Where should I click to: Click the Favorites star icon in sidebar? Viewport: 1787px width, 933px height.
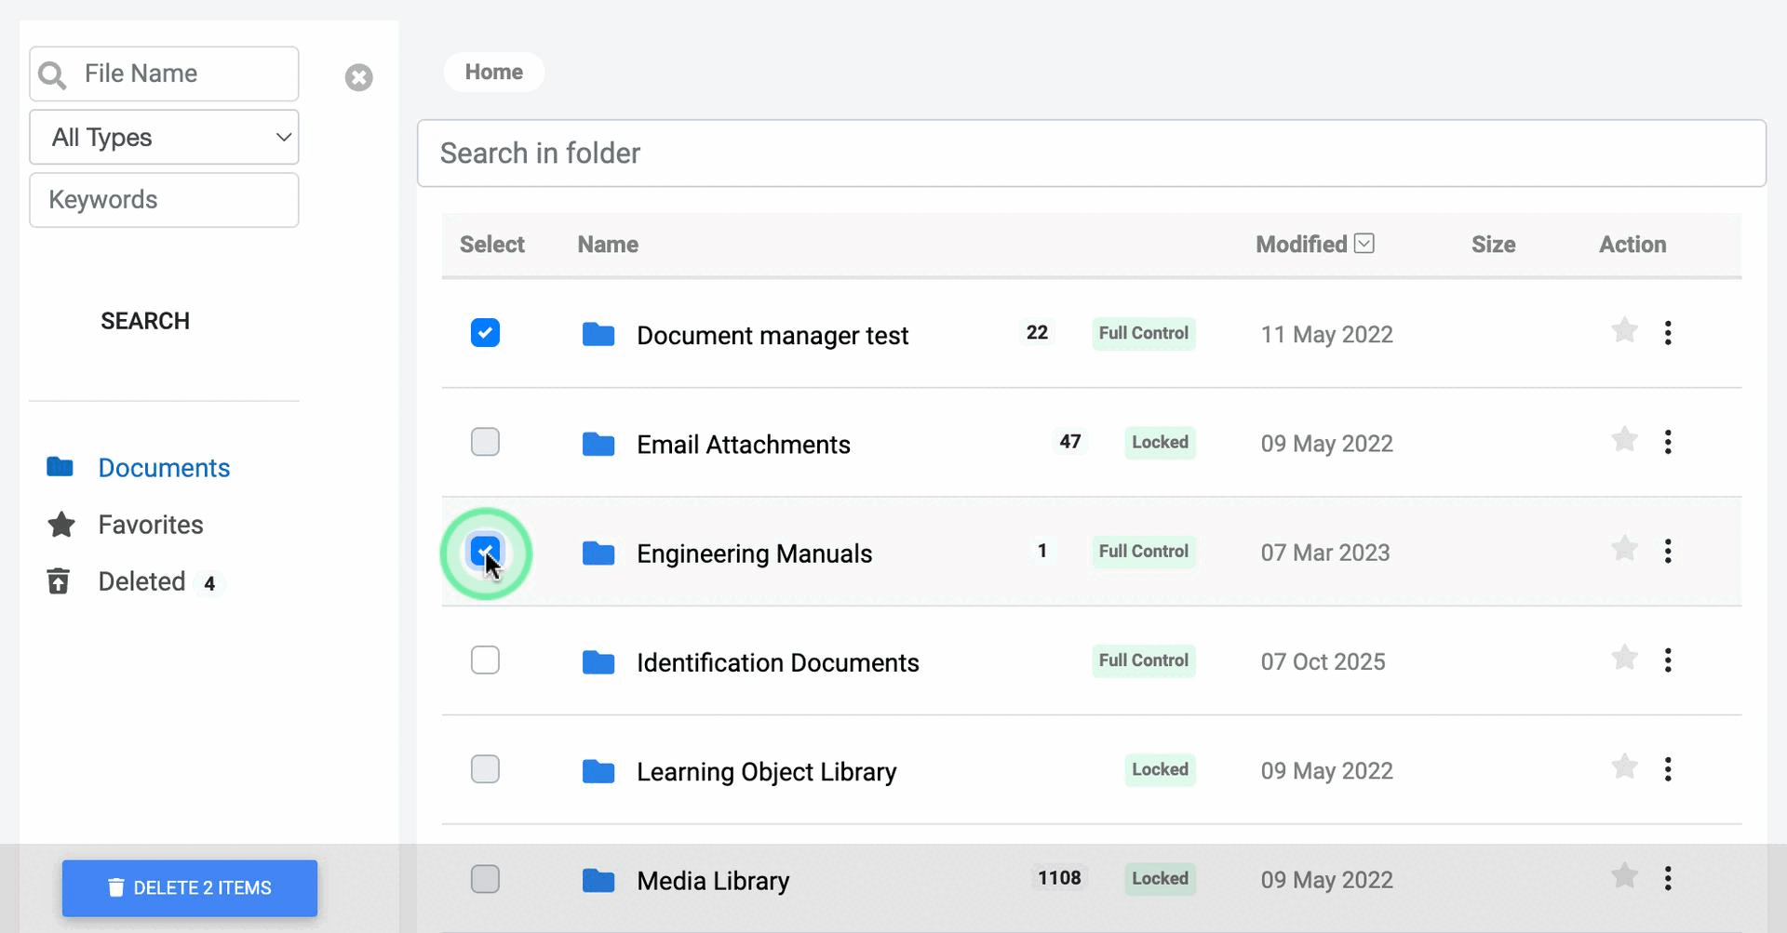[x=61, y=525]
